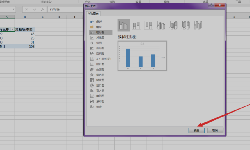Choose 曲面图 surface chart category
250x150 pixels.
[101, 69]
